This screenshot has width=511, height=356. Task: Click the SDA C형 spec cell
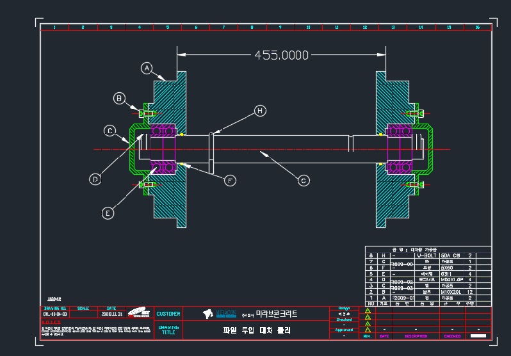coord(450,255)
